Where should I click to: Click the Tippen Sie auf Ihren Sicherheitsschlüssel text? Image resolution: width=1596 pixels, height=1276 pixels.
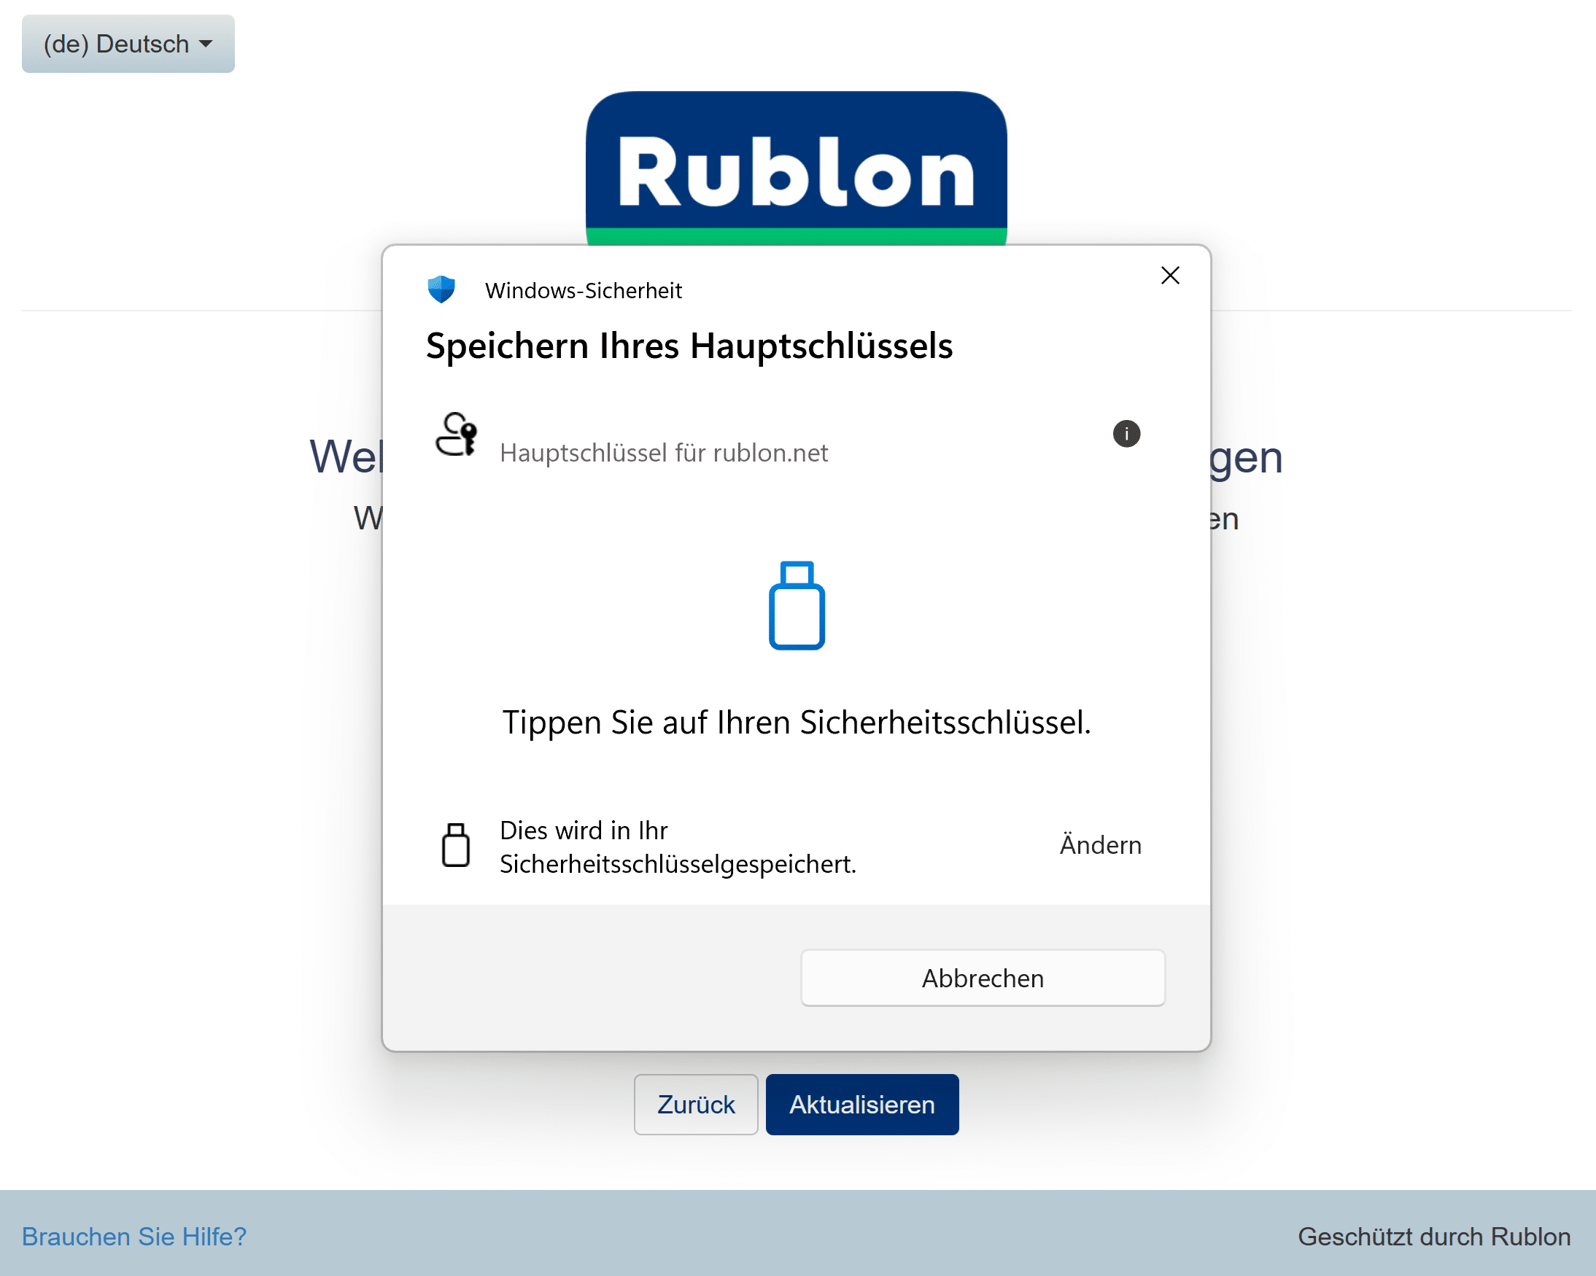[797, 723]
